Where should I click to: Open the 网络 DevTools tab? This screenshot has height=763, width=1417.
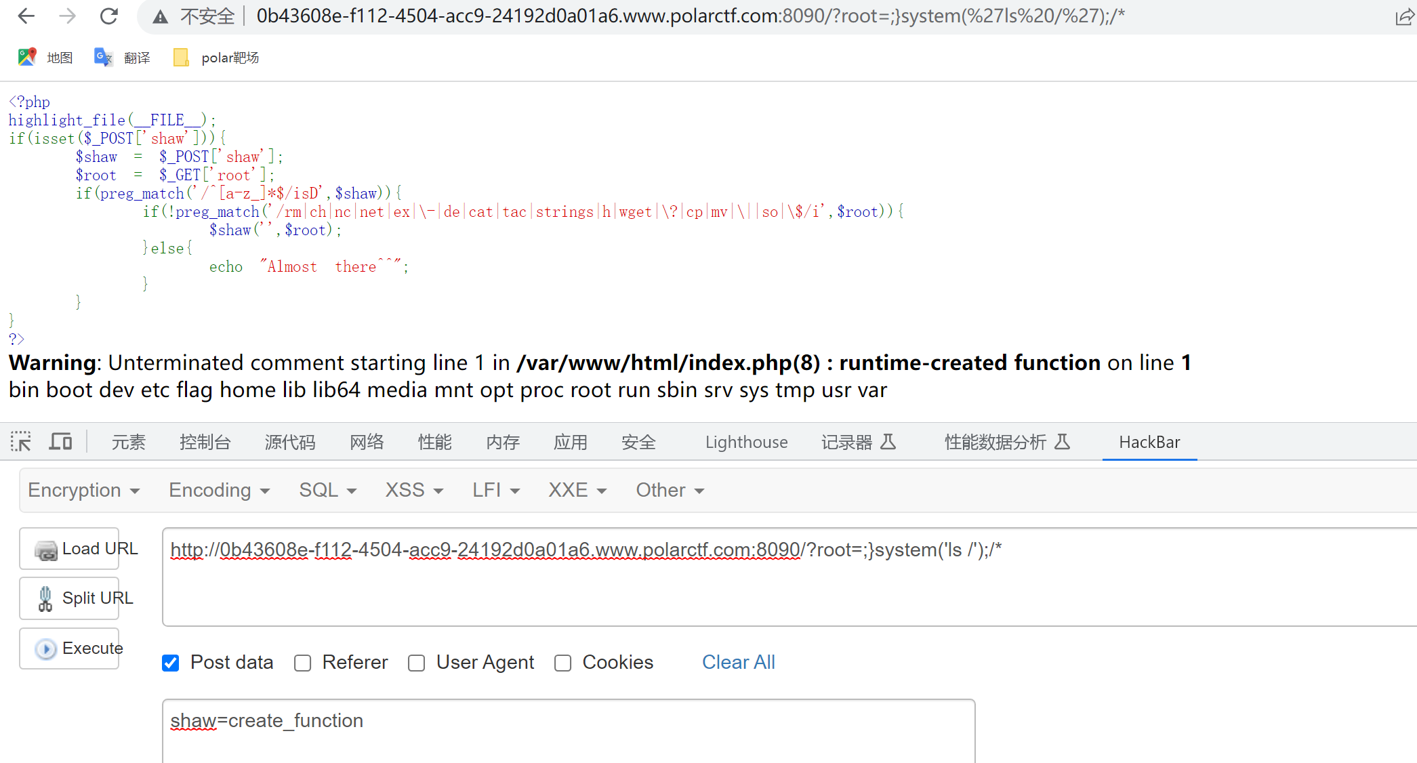367,442
